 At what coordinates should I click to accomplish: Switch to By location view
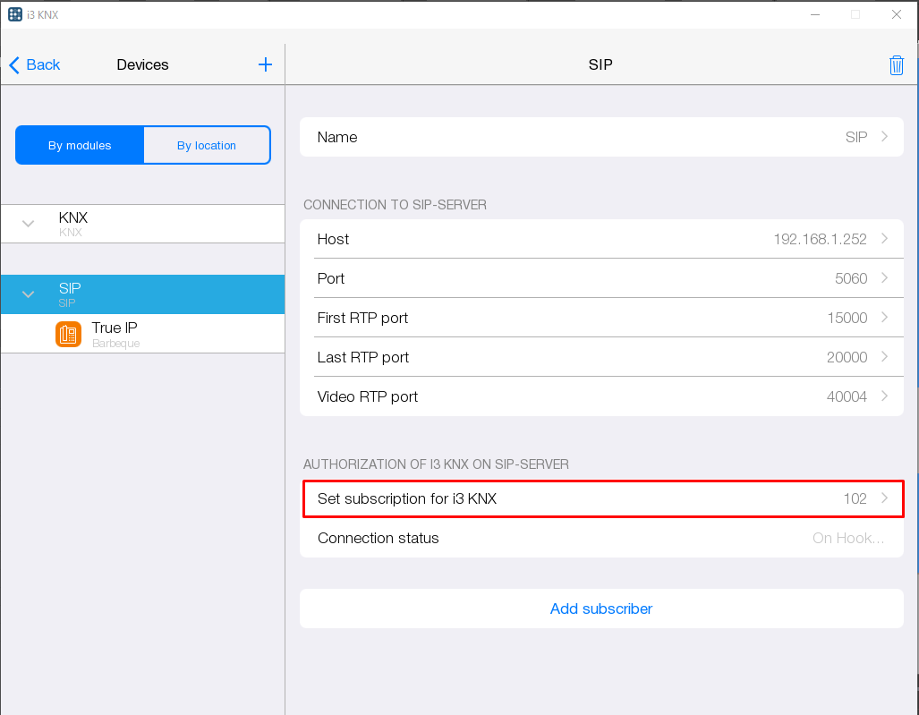tap(207, 145)
